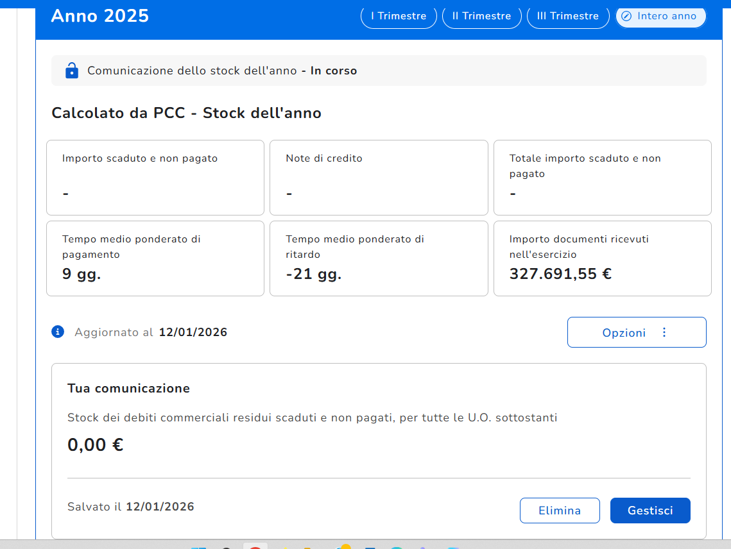Click the Salvato il 12/01/2026 text
This screenshot has width=731, height=549.
click(x=131, y=507)
